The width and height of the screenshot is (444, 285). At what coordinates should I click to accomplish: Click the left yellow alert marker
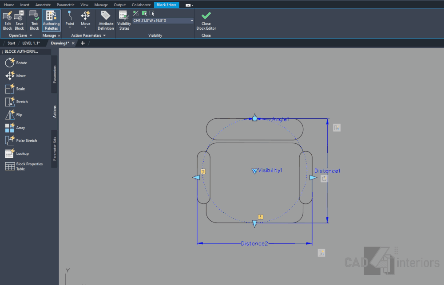(x=203, y=172)
